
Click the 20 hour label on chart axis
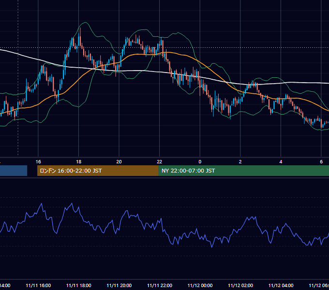pyautogui.click(x=119, y=162)
